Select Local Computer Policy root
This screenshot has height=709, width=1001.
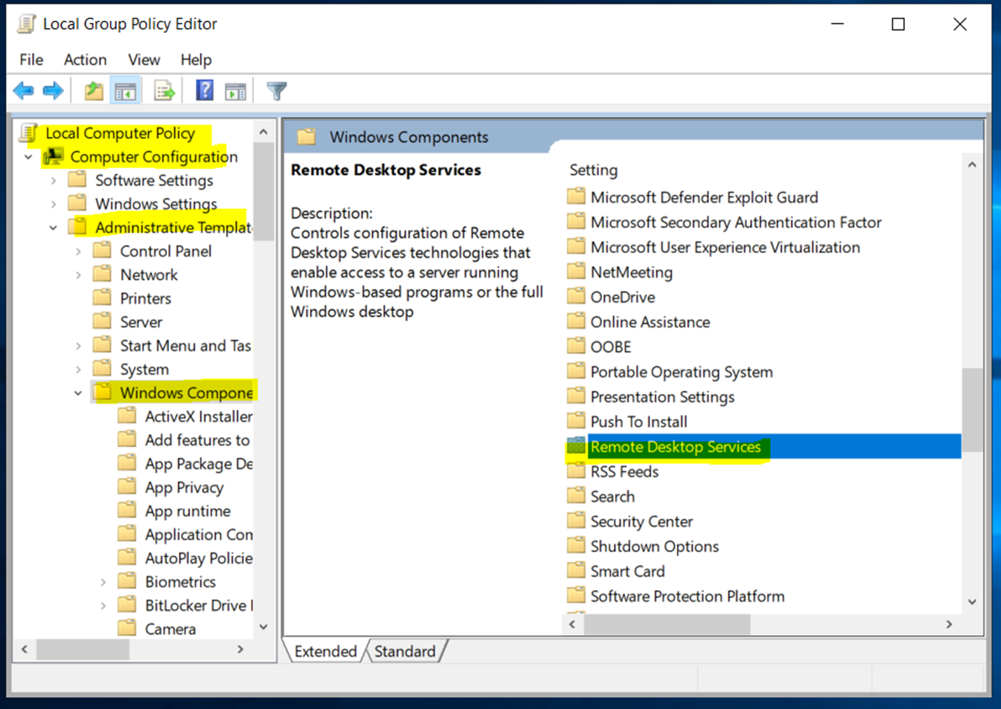120,133
